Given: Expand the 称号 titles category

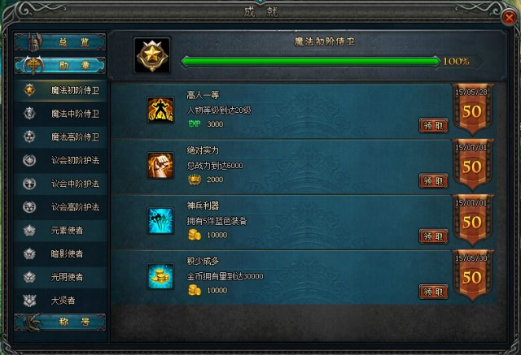Looking at the screenshot, I should [60, 322].
